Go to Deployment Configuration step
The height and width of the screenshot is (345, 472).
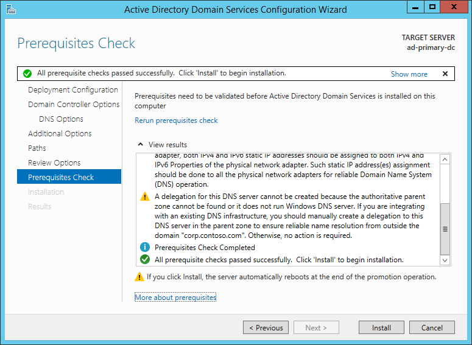point(73,90)
